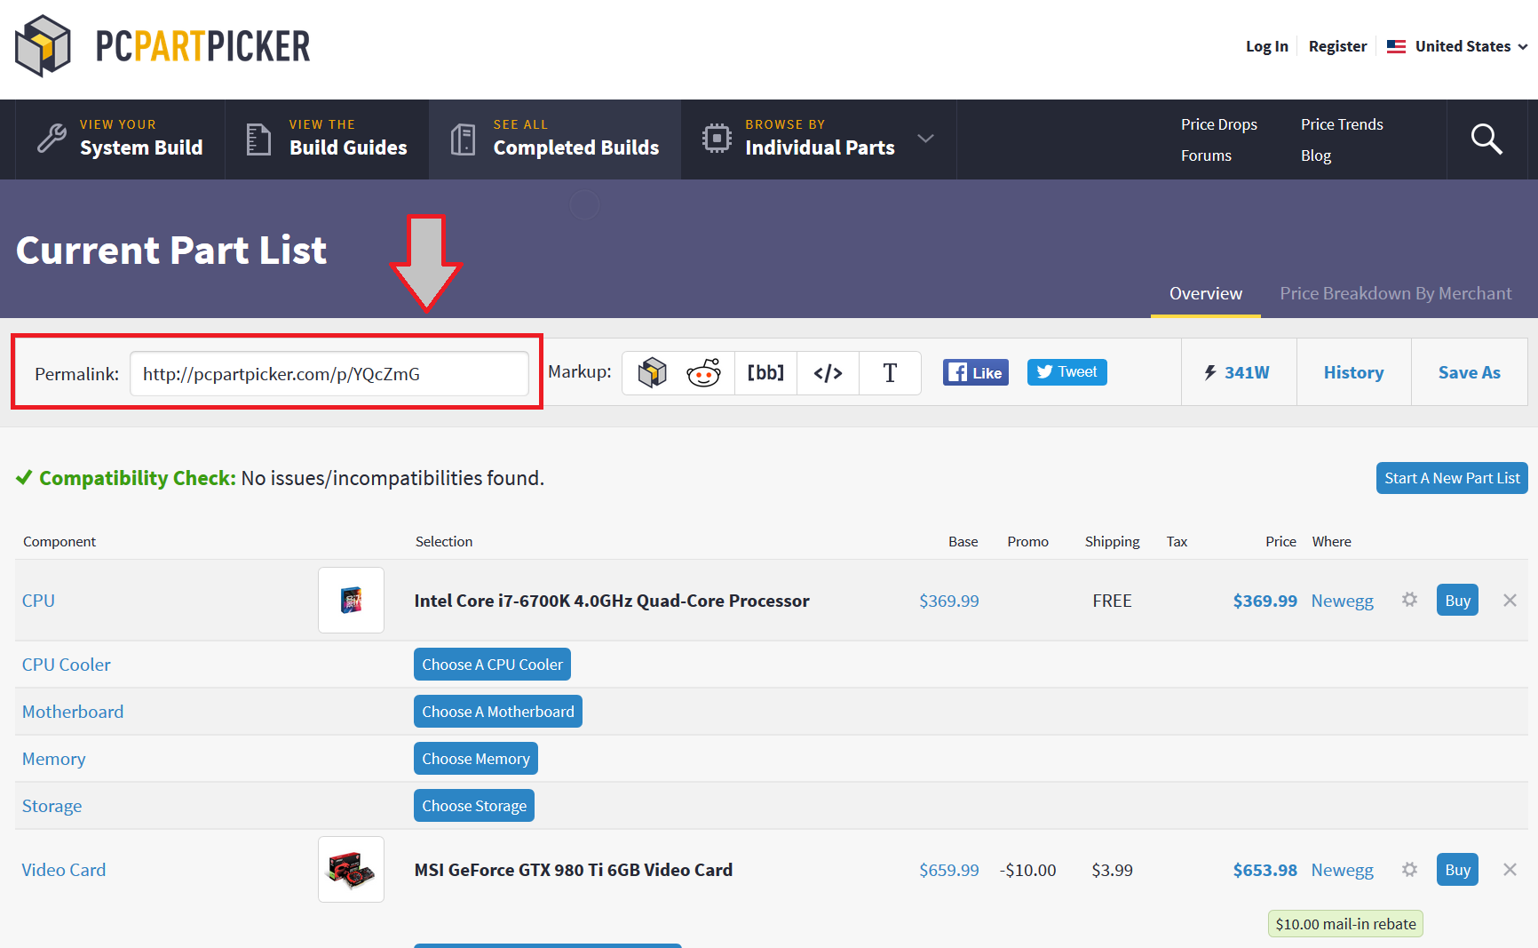Go to the Forums
Viewport: 1538px width, 948px height.
(x=1206, y=155)
